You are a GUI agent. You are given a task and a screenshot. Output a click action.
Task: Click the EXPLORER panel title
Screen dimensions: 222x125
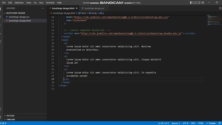pos(11,8)
